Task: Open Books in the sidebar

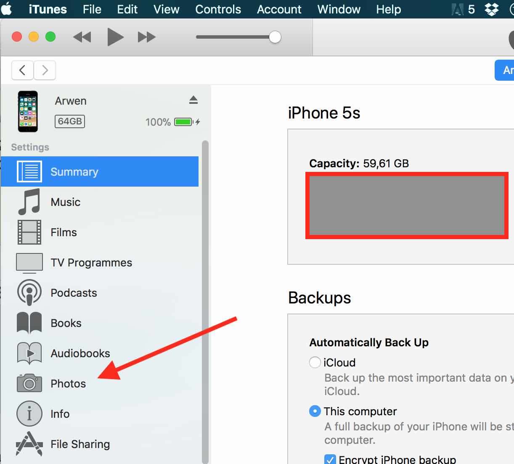Action: click(100, 323)
